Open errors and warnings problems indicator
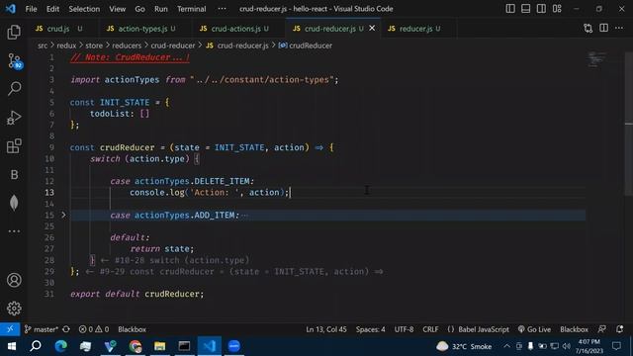Viewport: 633px width, 356px height. click(x=94, y=329)
